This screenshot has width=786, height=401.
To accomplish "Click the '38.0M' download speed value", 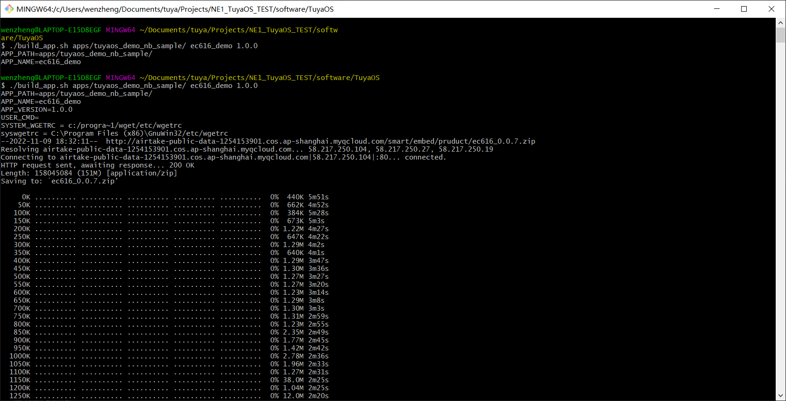I will coord(293,380).
